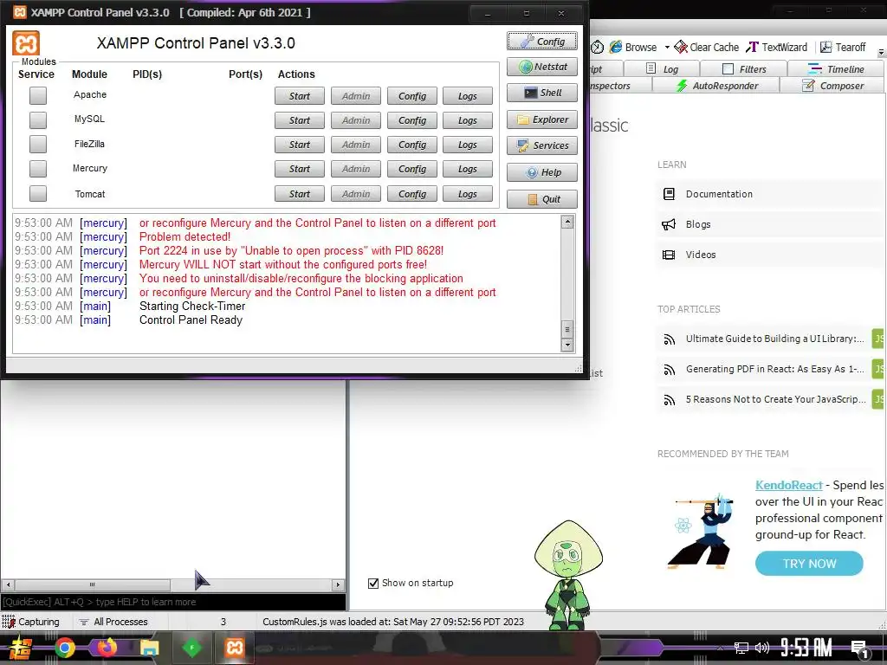Toggle the Tomcat service checkbox

tap(38, 193)
